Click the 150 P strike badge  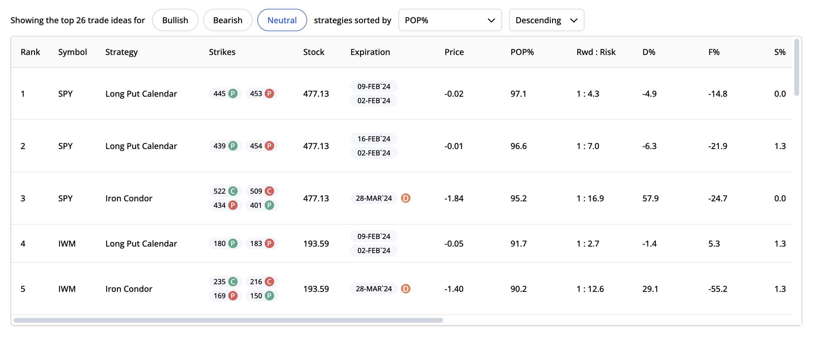pyautogui.click(x=262, y=296)
